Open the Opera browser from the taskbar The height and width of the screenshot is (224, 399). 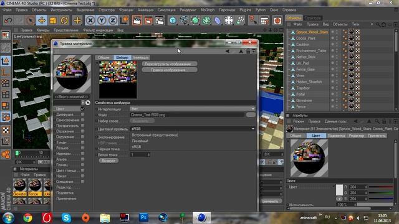[x=47, y=218]
